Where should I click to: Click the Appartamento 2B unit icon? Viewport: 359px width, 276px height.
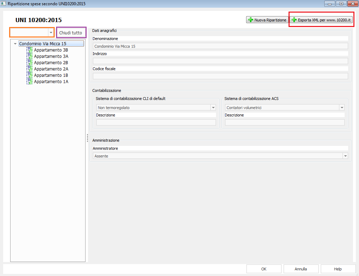coord(29,63)
